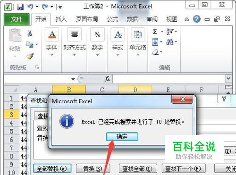Image resolution: width=236 pixels, height=175 pixels.
Task: Open the 剪贴板 dialog launcher
Action: 37,67
